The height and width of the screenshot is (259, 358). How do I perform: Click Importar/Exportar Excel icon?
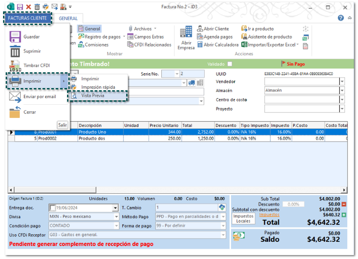click(245, 45)
